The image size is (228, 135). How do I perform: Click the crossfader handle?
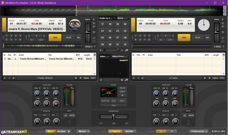click(x=113, y=117)
